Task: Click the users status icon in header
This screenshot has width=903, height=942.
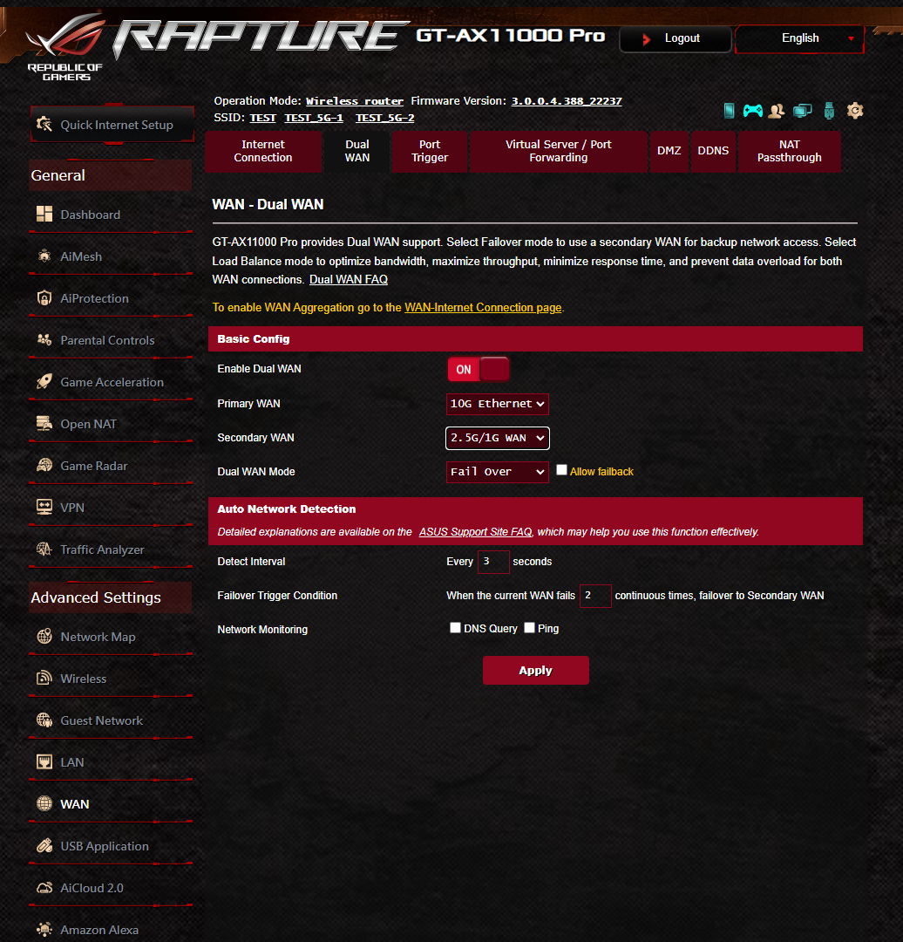Action: click(x=777, y=111)
